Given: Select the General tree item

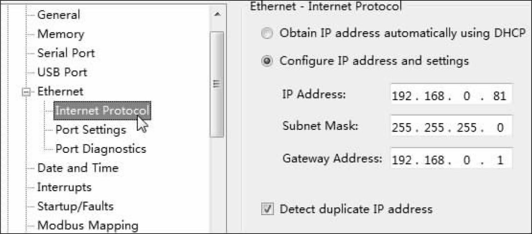Looking at the screenshot, I should pyautogui.click(x=58, y=15).
